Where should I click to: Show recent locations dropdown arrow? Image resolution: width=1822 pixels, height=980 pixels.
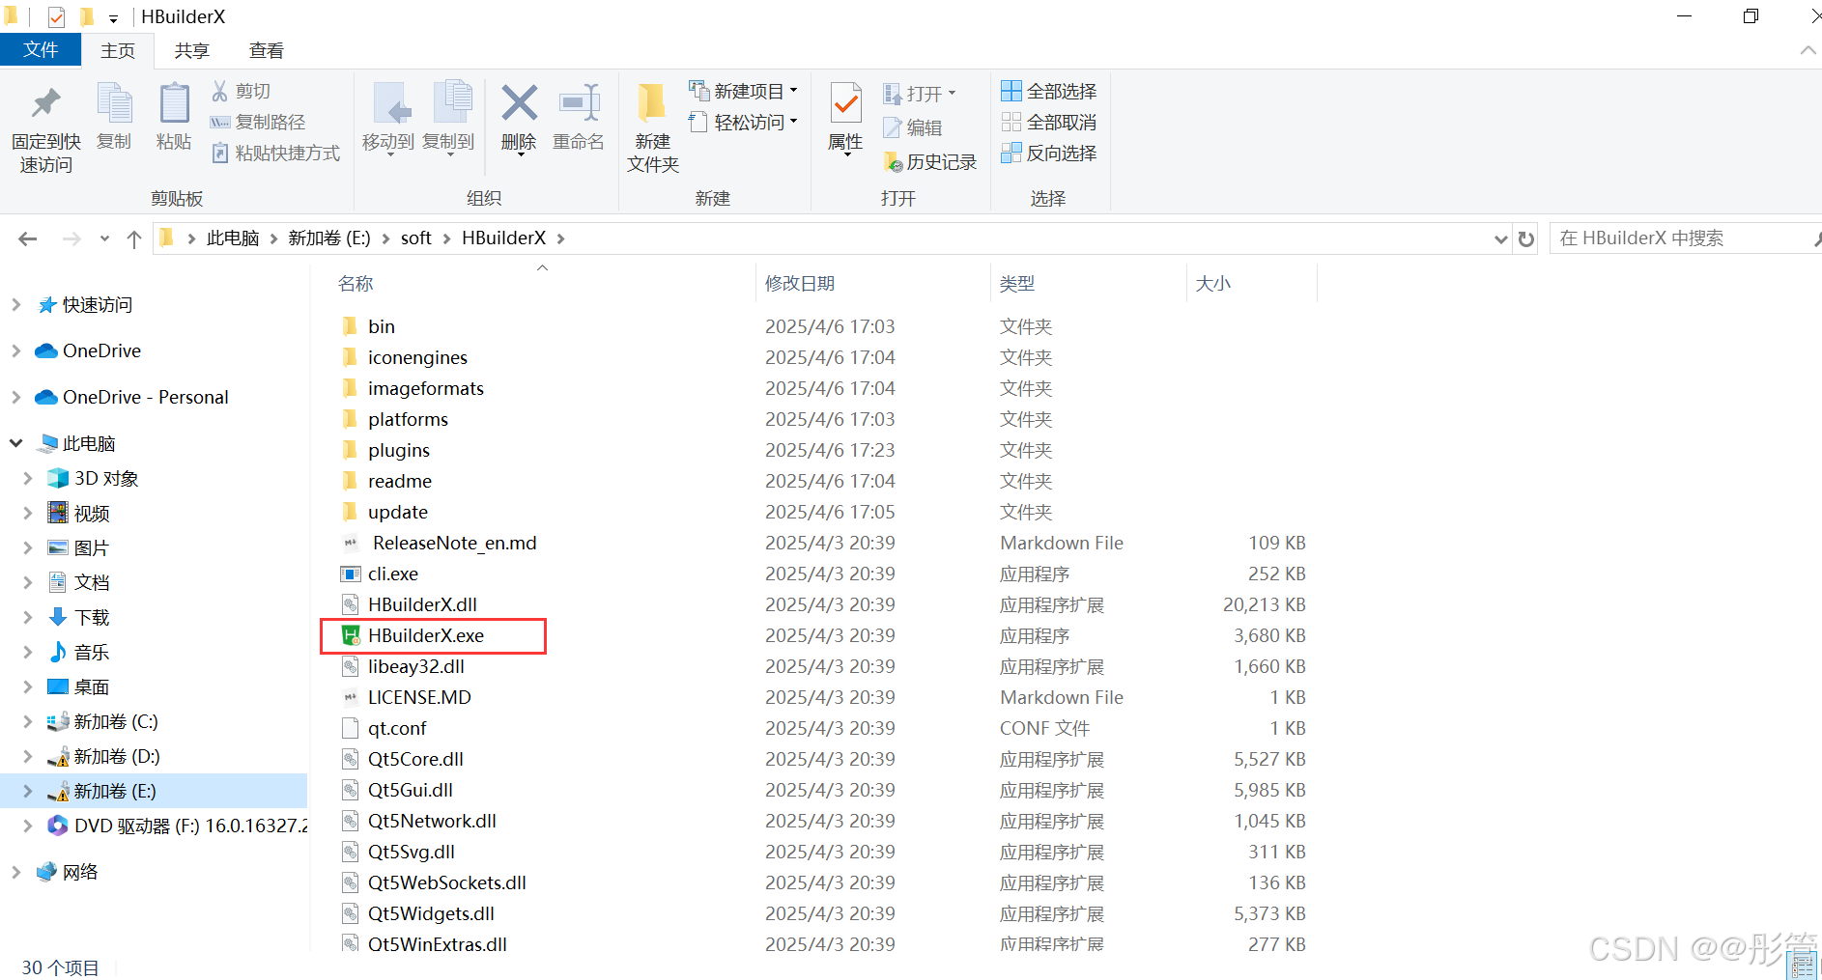pos(104,238)
